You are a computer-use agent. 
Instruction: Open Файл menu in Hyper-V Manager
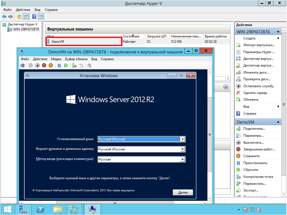click(x=7, y=10)
